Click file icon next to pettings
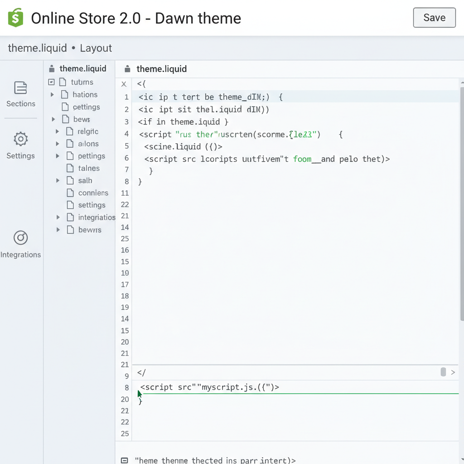Screen dimensions: 464x464 click(70, 156)
